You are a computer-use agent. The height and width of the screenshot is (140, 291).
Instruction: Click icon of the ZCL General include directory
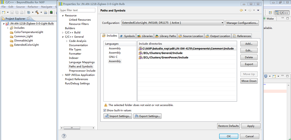(x=140, y=53)
